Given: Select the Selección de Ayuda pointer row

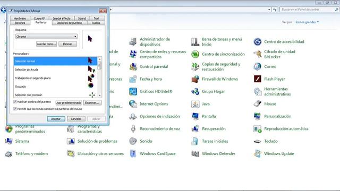Looking at the screenshot, I should 55,70.
